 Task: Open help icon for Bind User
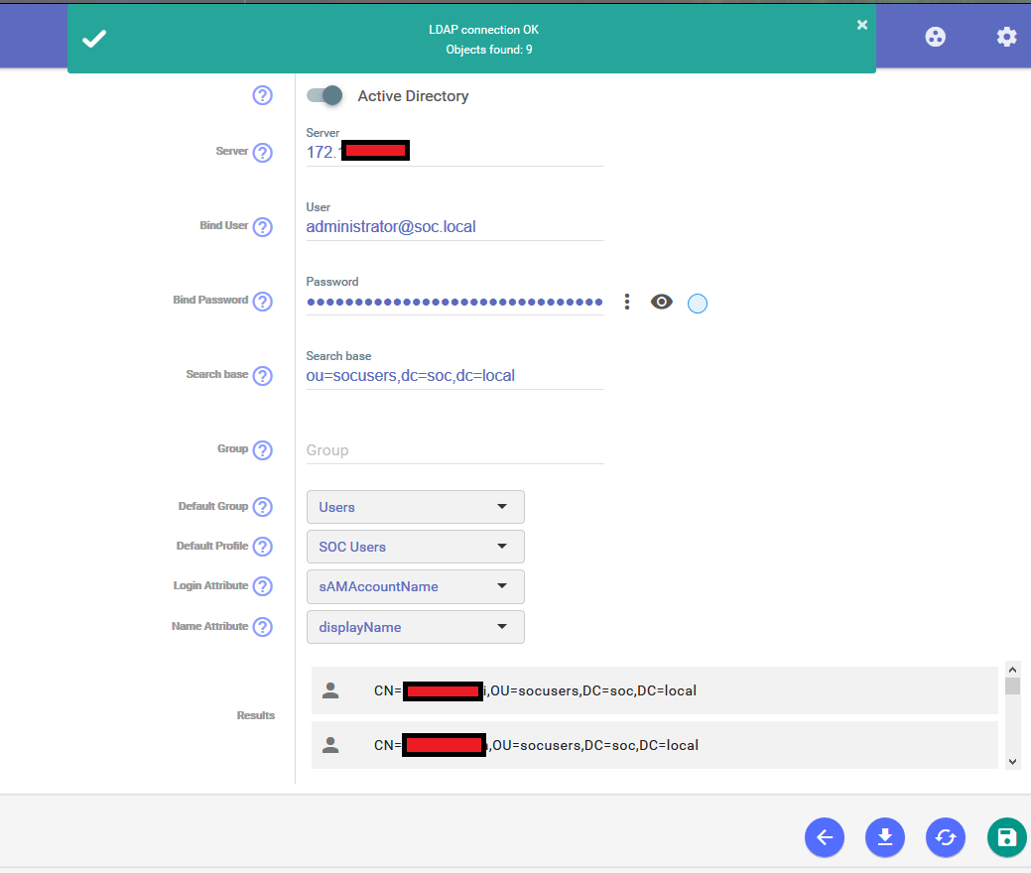tap(262, 227)
